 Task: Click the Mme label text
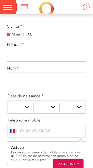pyautogui.click(x=16, y=35)
